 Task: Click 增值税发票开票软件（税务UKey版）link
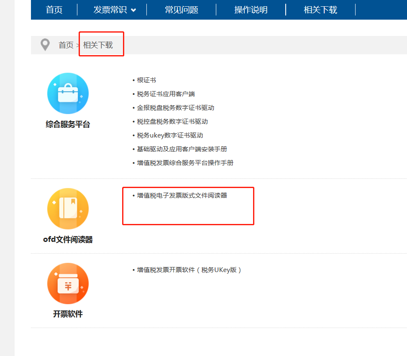[x=189, y=270]
